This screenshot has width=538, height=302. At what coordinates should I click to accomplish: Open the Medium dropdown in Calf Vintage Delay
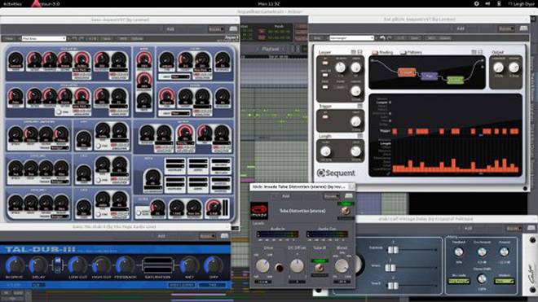(x=505, y=282)
